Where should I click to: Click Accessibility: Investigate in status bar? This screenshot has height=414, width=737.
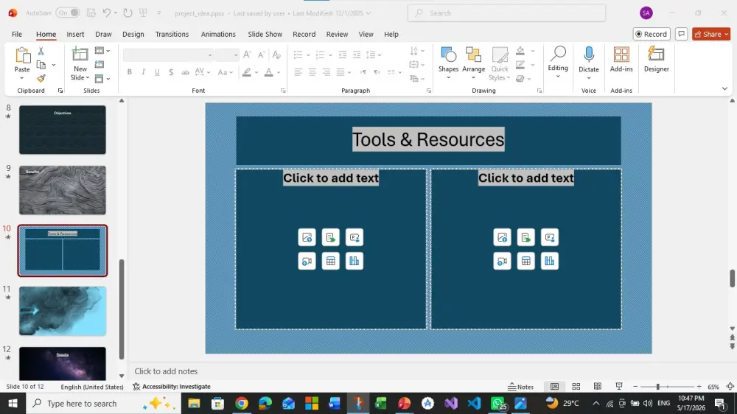click(x=172, y=387)
